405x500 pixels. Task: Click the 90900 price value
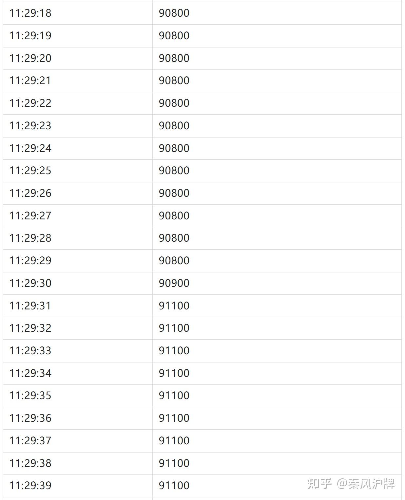pyautogui.click(x=174, y=283)
